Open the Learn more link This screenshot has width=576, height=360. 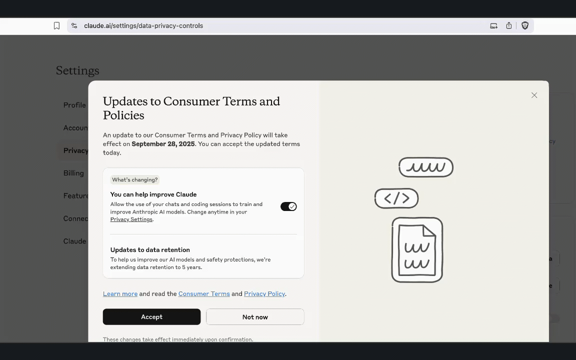pyautogui.click(x=120, y=293)
